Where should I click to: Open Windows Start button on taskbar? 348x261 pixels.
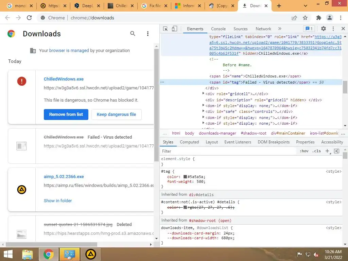pos(8,254)
